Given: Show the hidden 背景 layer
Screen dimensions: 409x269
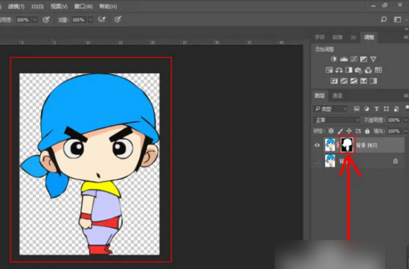Looking at the screenshot, I should pyautogui.click(x=317, y=161).
